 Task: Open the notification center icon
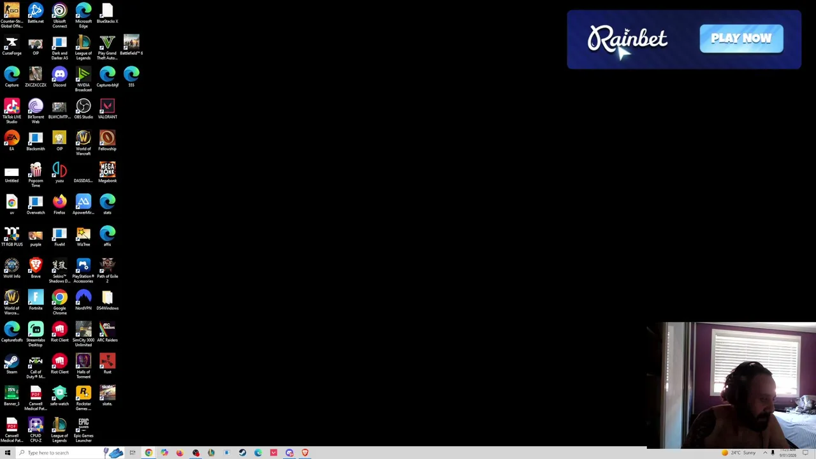806,453
